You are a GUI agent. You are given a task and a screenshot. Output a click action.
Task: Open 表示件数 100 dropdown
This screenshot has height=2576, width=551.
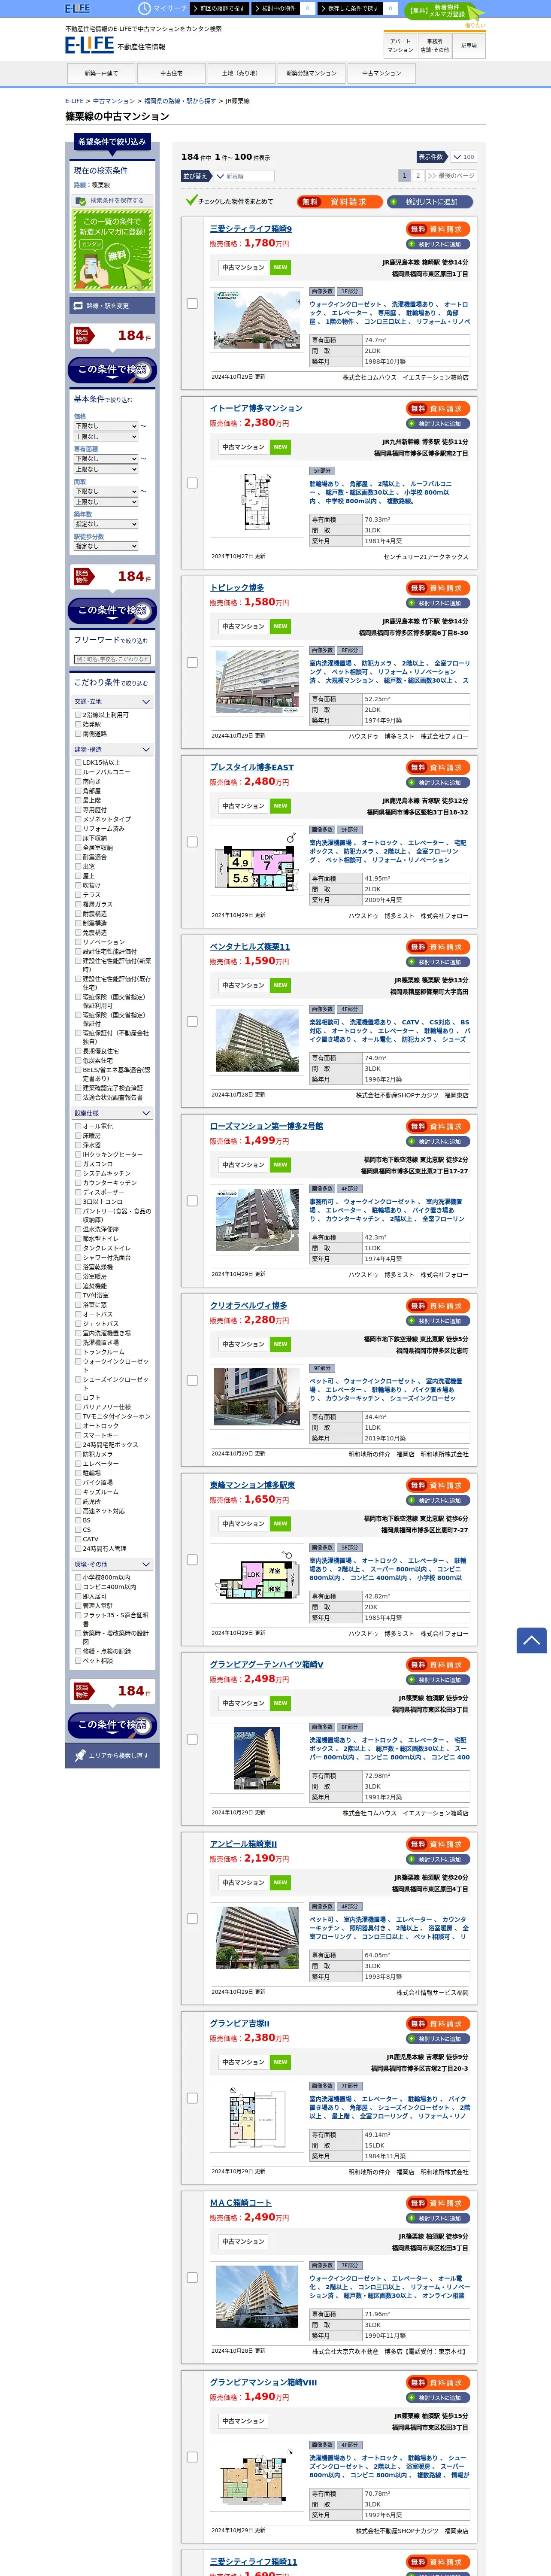coord(463,157)
